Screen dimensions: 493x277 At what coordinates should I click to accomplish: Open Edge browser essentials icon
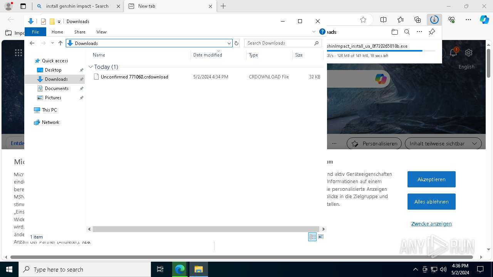point(451,20)
